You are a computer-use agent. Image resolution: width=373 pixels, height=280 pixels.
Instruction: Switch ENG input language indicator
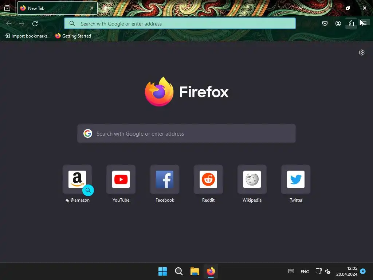[305, 271]
